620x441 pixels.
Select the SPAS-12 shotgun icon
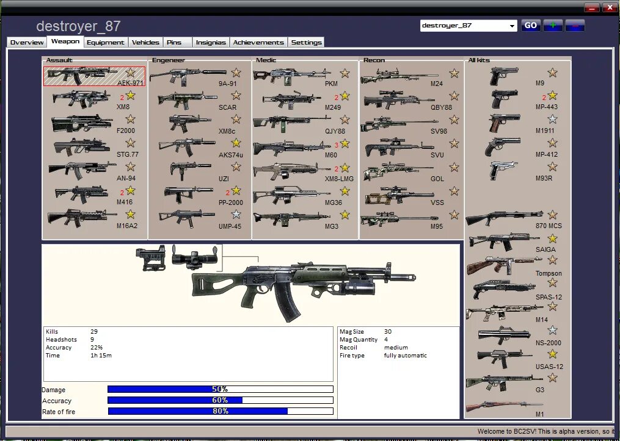coord(504,289)
